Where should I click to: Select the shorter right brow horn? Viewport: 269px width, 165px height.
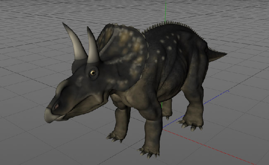(93, 46)
